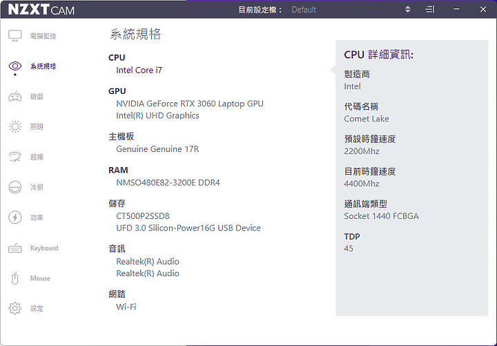Click the CPU 詳細資訊 panel title
Viewport: 497px width, 346px height.
(379, 55)
